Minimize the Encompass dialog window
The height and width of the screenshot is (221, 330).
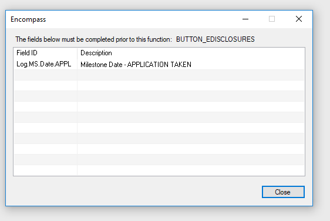(245, 19)
